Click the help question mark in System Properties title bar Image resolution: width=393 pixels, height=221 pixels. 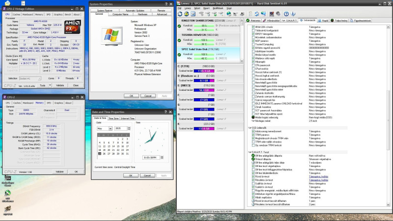[166, 4]
